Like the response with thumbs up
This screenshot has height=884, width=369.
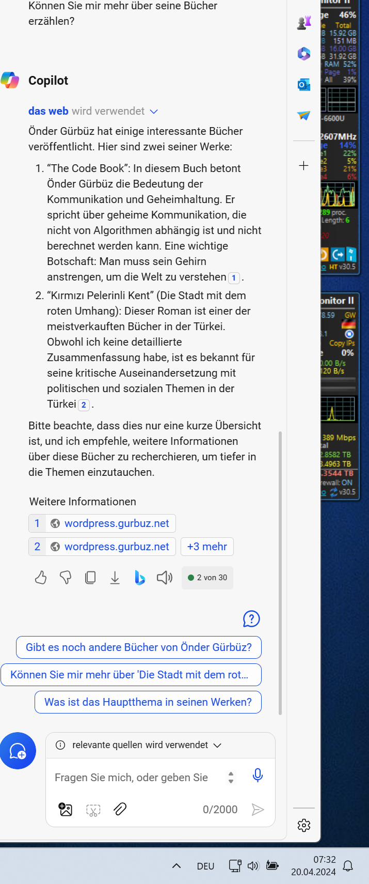pos(41,578)
